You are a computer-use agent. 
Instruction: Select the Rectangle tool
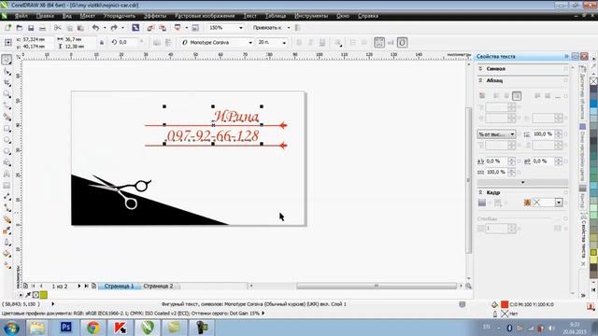pyautogui.click(x=7, y=129)
